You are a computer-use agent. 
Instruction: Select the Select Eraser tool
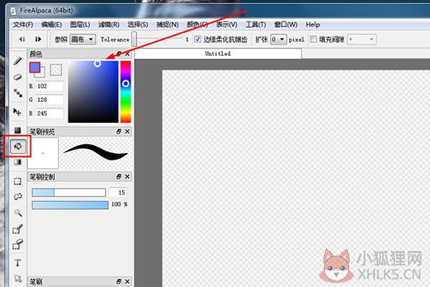click(18, 245)
